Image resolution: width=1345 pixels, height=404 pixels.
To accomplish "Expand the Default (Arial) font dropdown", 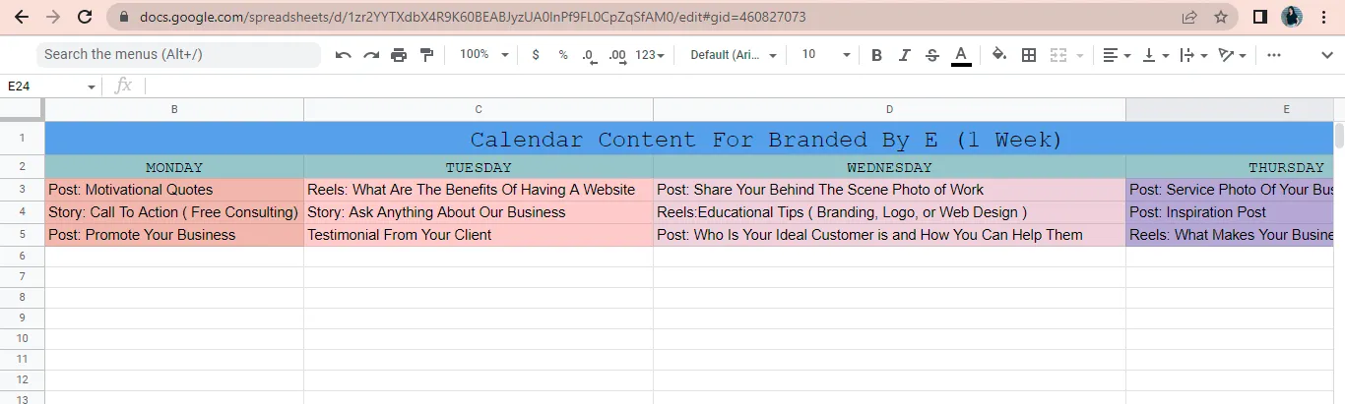I will click(x=734, y=55).
